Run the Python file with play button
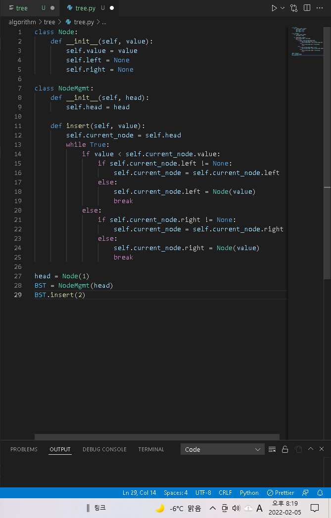This screenshot has width=331, height=518. [274, 8]
